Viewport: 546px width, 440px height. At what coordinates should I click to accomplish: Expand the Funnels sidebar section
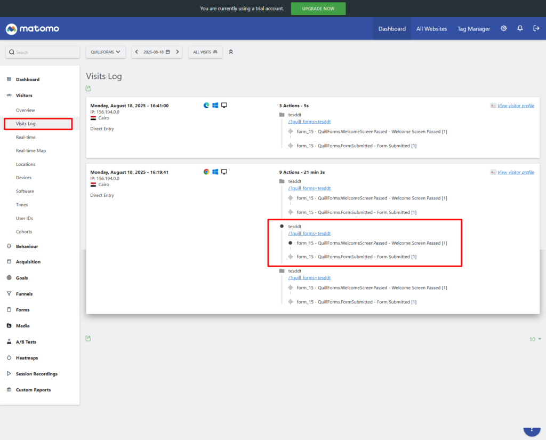pos(25,294)
